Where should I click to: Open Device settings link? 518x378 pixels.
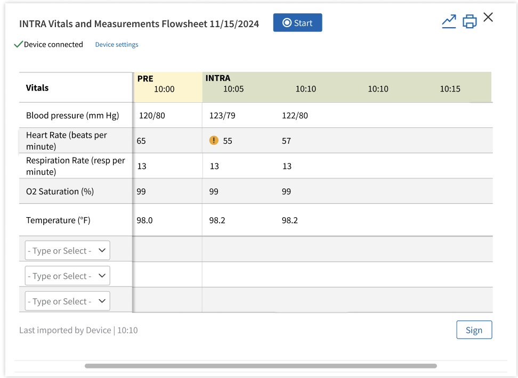(x=117, y=45)
